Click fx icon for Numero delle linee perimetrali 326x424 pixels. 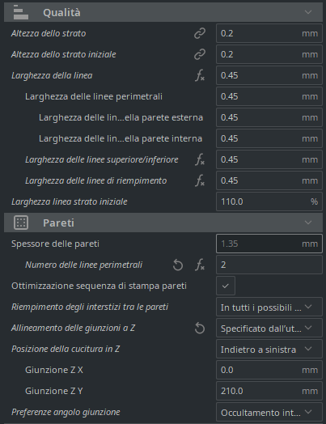click(200, 265)
